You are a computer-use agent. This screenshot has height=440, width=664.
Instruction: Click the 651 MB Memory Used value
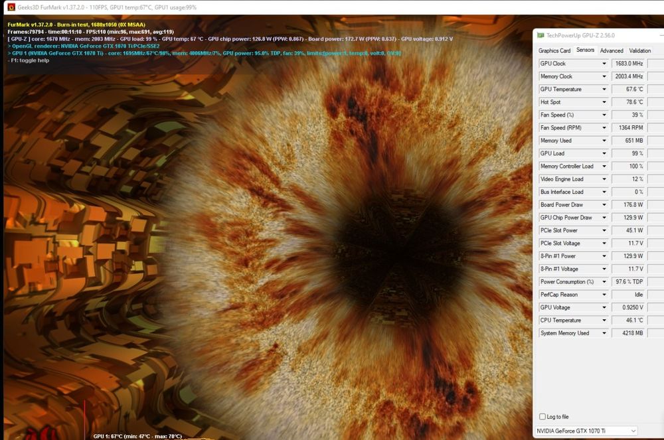tap(628, 141)
